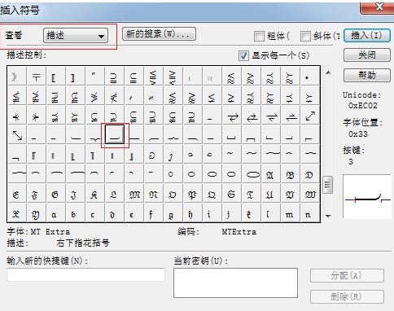Choose the Fraktur capital L symbol
394x311 pixels.
114,194
